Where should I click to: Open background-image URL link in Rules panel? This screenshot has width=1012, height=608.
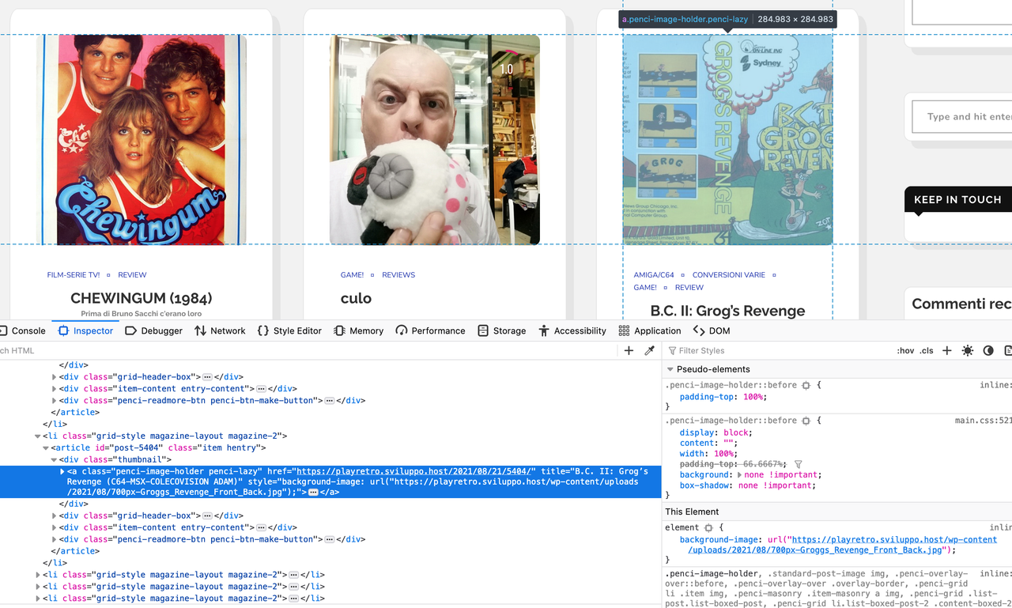pos(842,545)
